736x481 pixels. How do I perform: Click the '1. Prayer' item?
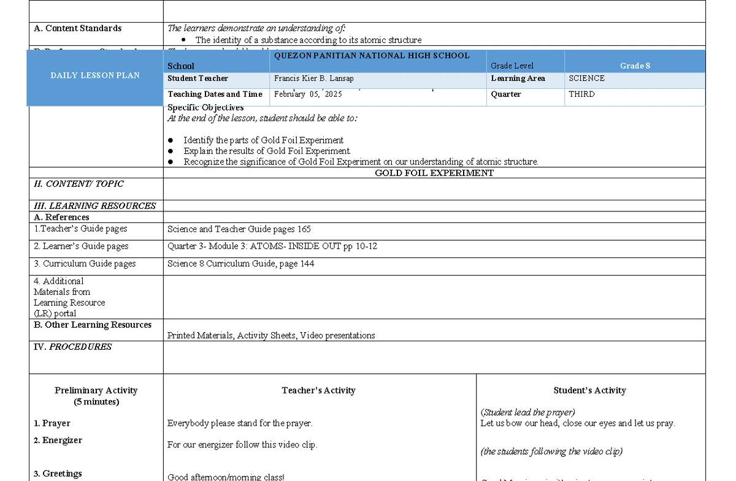(x=52, y=423)
